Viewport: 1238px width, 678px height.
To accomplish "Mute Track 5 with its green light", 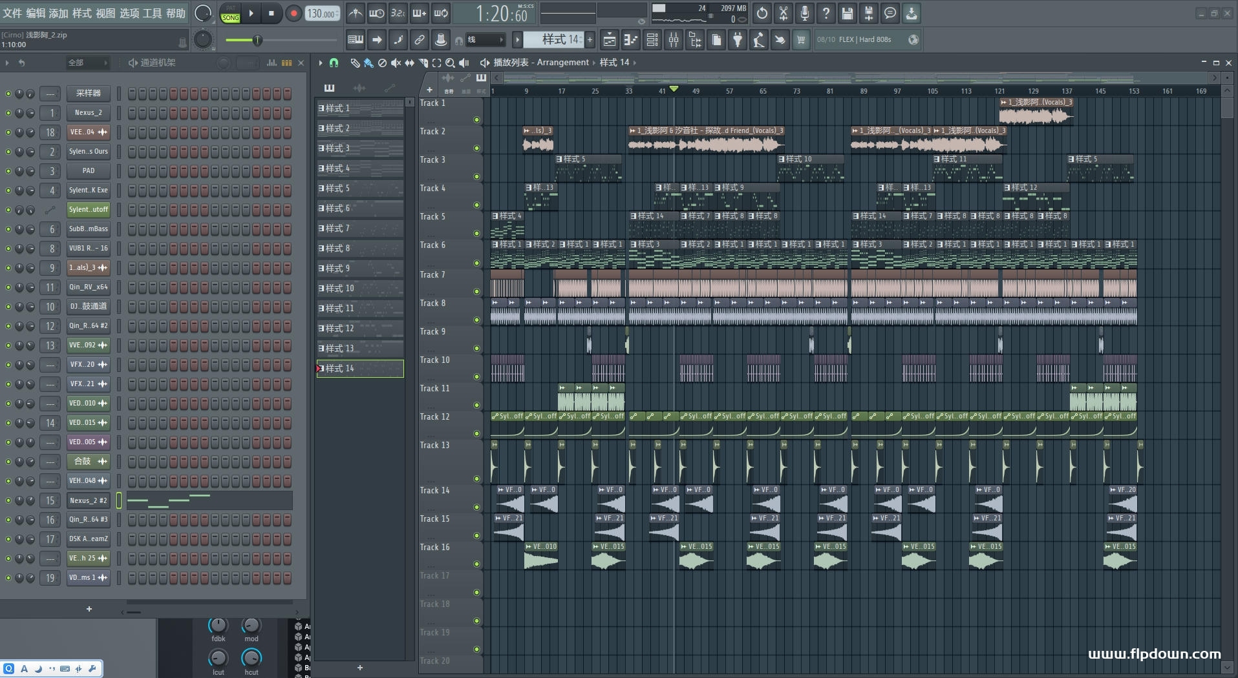I will [x=476, y=233].
